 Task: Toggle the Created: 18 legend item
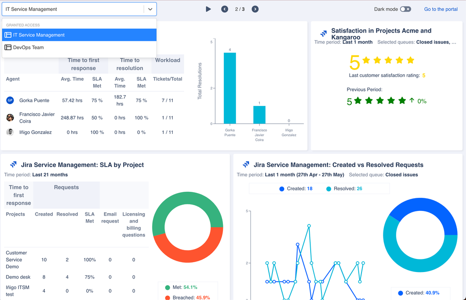coord(296,188)
